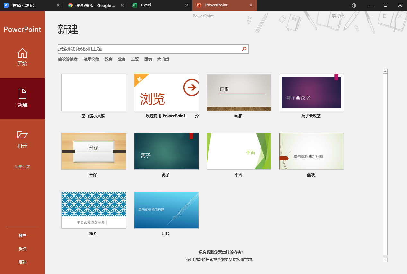This screenshot has width=407, height=274.
Task: Click the vertical scrollbar track
Action: (385, 164)
